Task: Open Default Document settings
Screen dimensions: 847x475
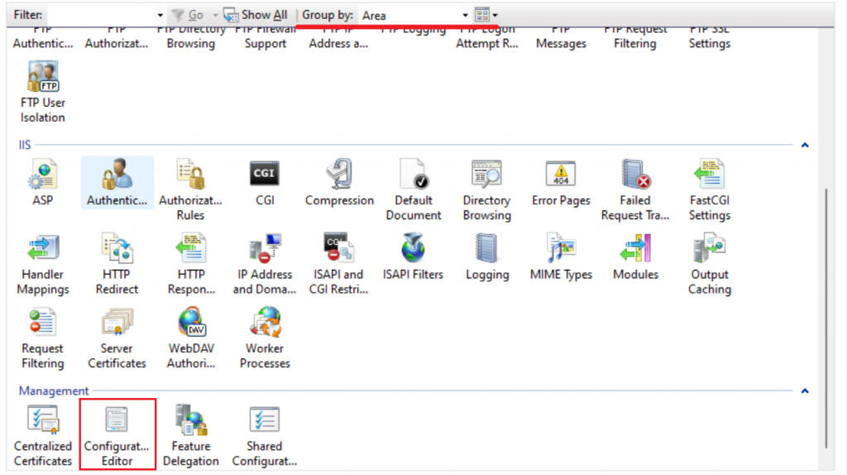Action: [x=414, y=190]
